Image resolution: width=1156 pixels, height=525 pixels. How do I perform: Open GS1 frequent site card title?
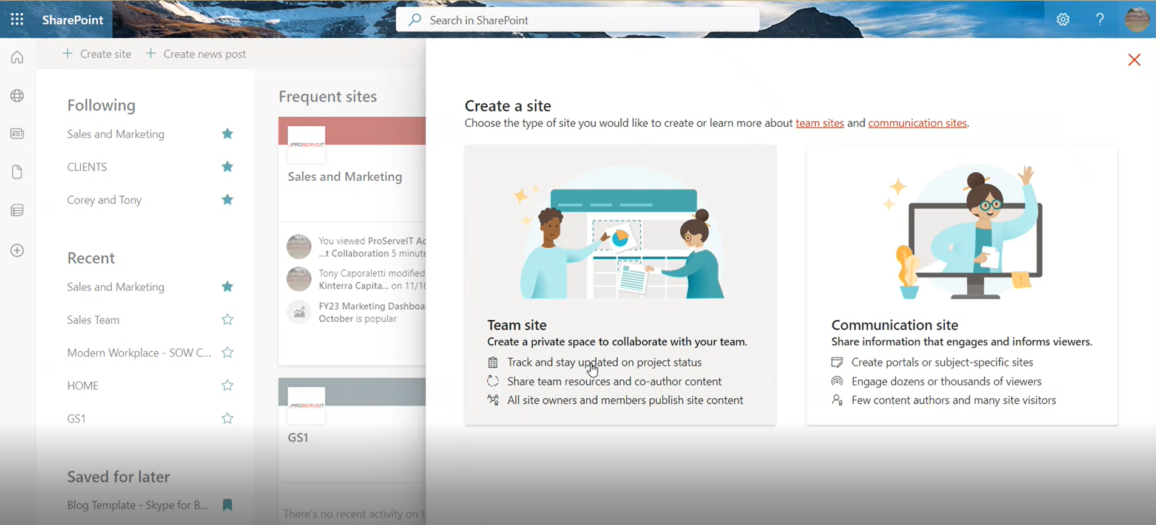298,438
